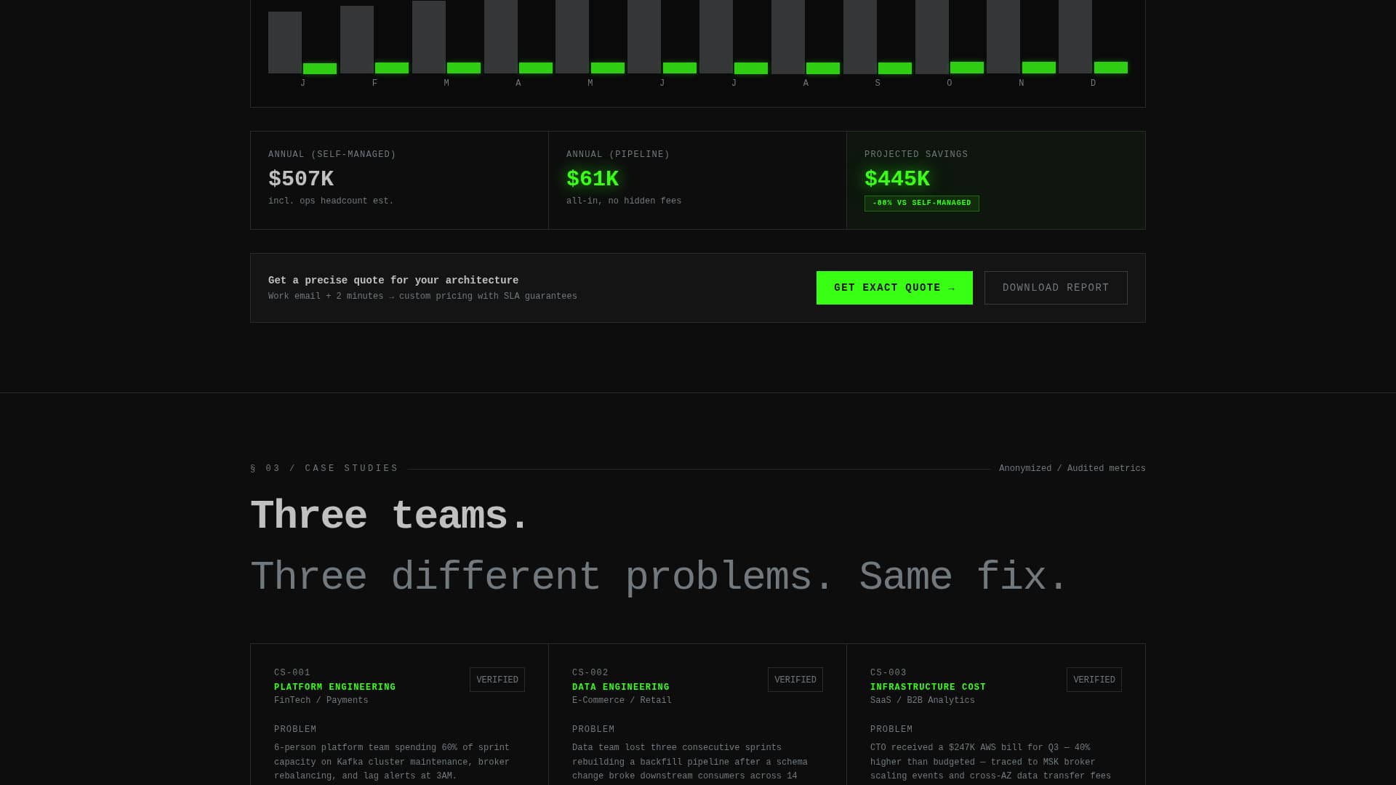Click the INFRASTRUCTURE COST case study title
Screen dimensions: 1396x785
coord(928,687)
